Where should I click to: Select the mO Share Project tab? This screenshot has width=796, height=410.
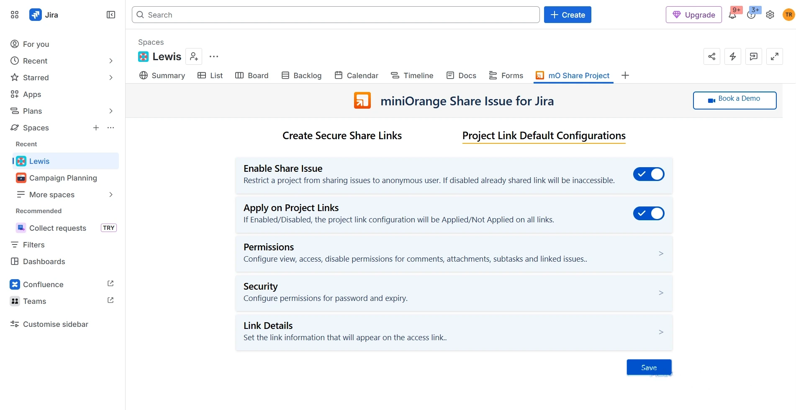tap(573, 75)
